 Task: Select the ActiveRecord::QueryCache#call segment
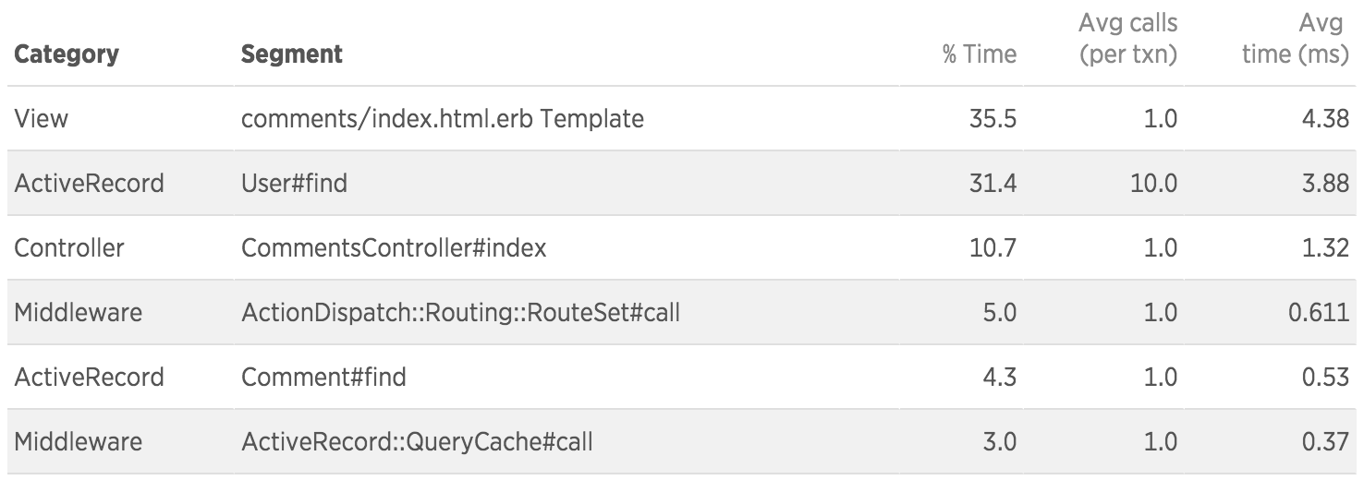pos(417,442)
